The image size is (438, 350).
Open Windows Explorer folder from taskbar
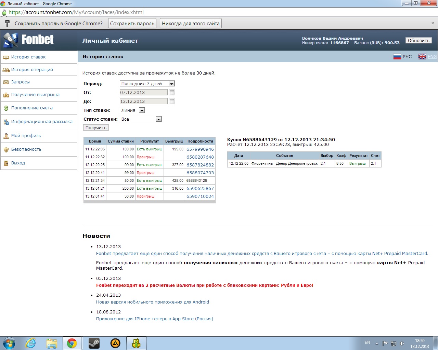(52, 343)
